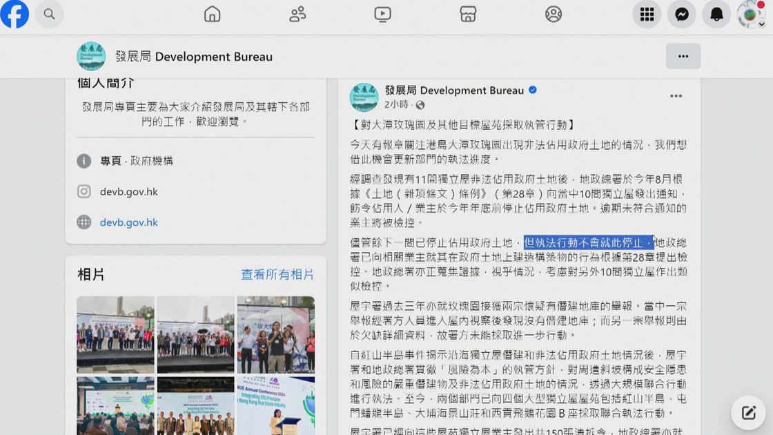Open the Marketplace icon

click(x=468, y=14)
